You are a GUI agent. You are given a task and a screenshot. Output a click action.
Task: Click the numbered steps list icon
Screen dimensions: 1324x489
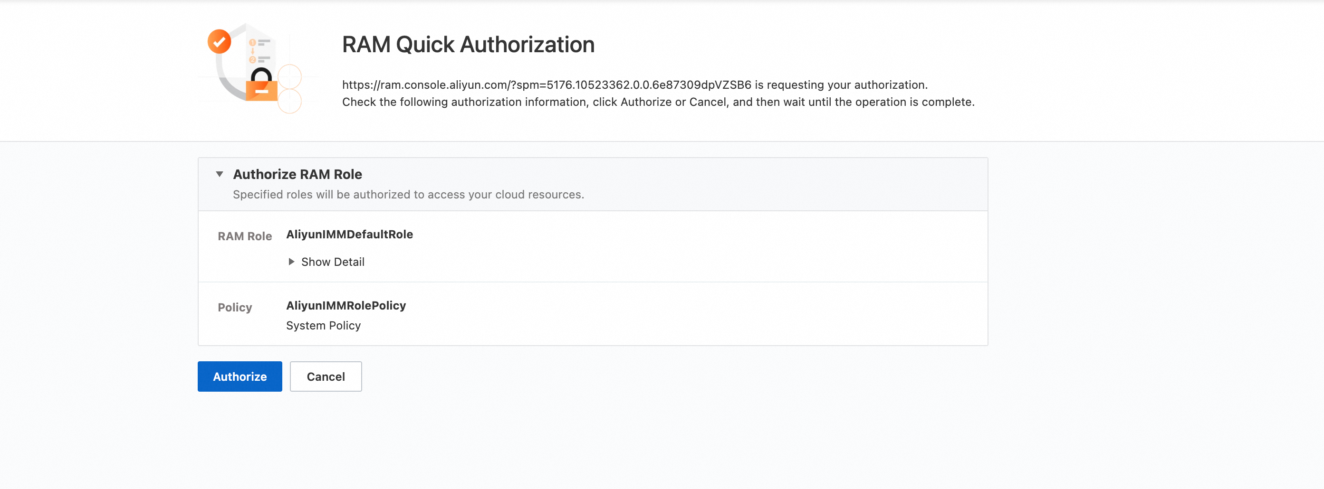click(260, 50)
